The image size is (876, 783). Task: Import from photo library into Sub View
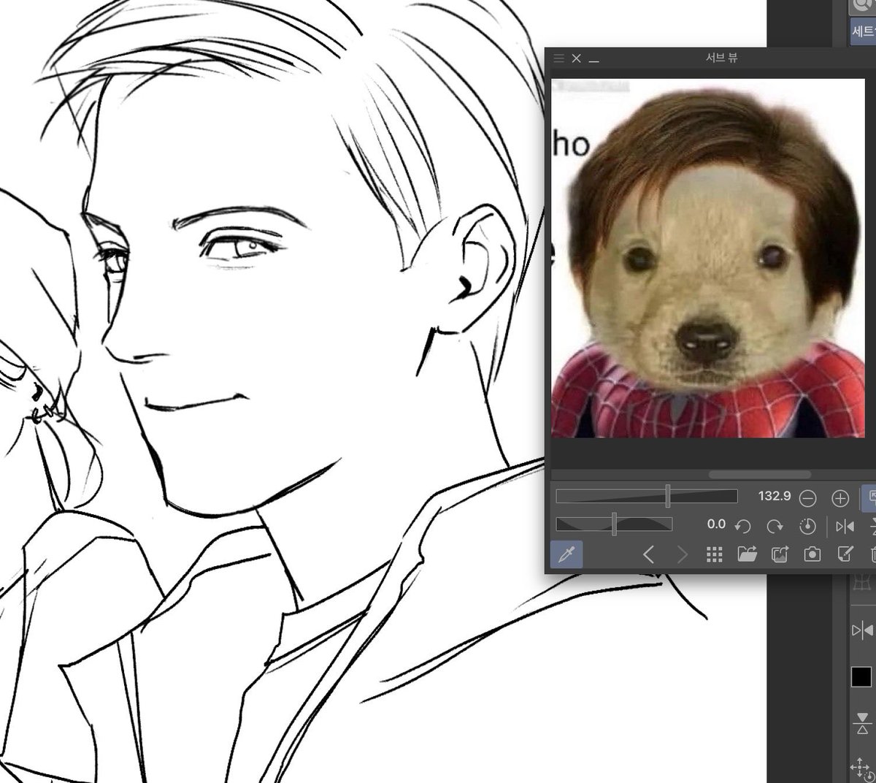pos(780,554)
